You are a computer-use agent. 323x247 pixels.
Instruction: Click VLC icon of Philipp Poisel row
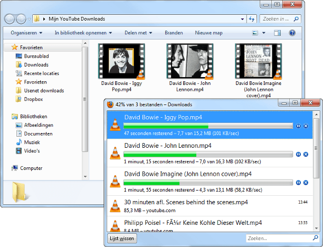(115, 225)
